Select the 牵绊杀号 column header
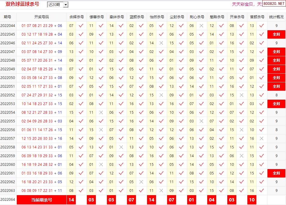Viewport: 286px width, 205px height. tap(117, 17)
